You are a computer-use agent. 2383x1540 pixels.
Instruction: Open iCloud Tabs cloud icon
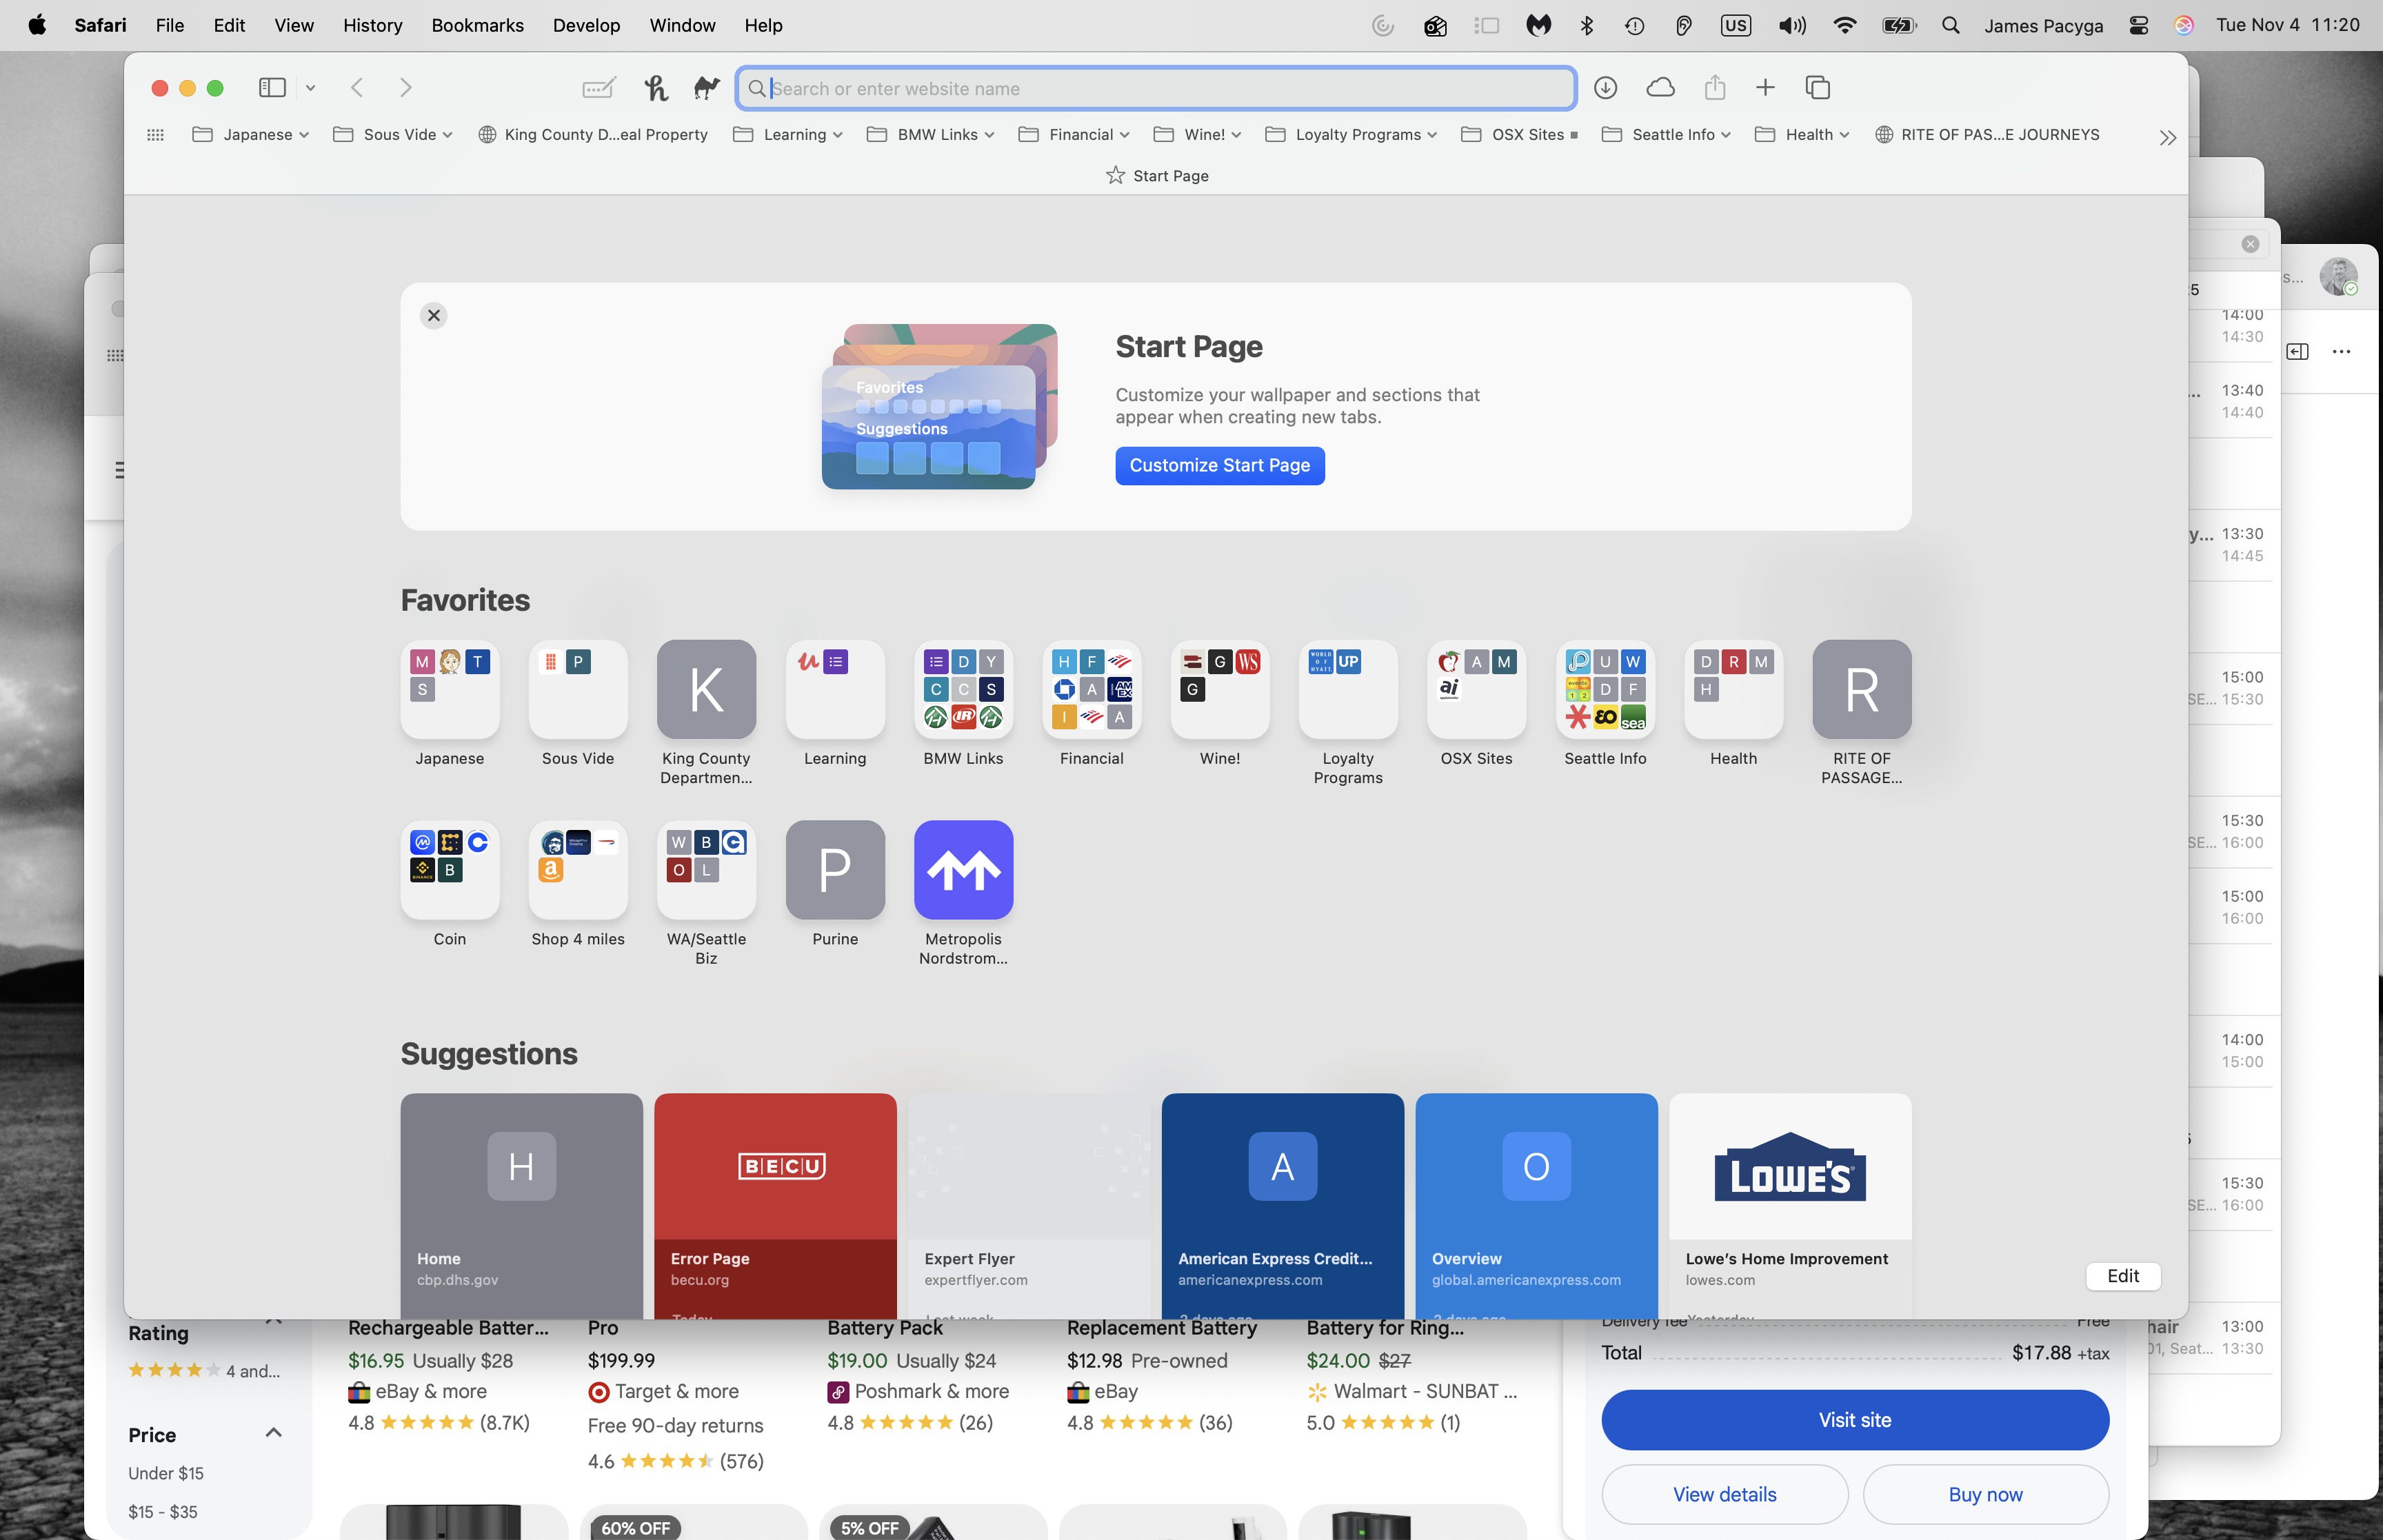point(1660,88)
